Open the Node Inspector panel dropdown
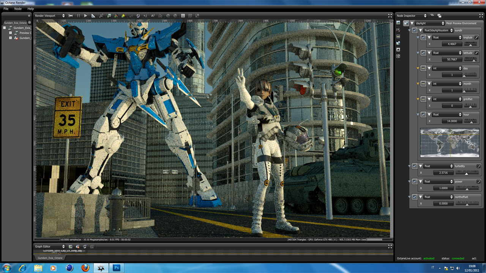The image size is (486, 273). [412, 16]
